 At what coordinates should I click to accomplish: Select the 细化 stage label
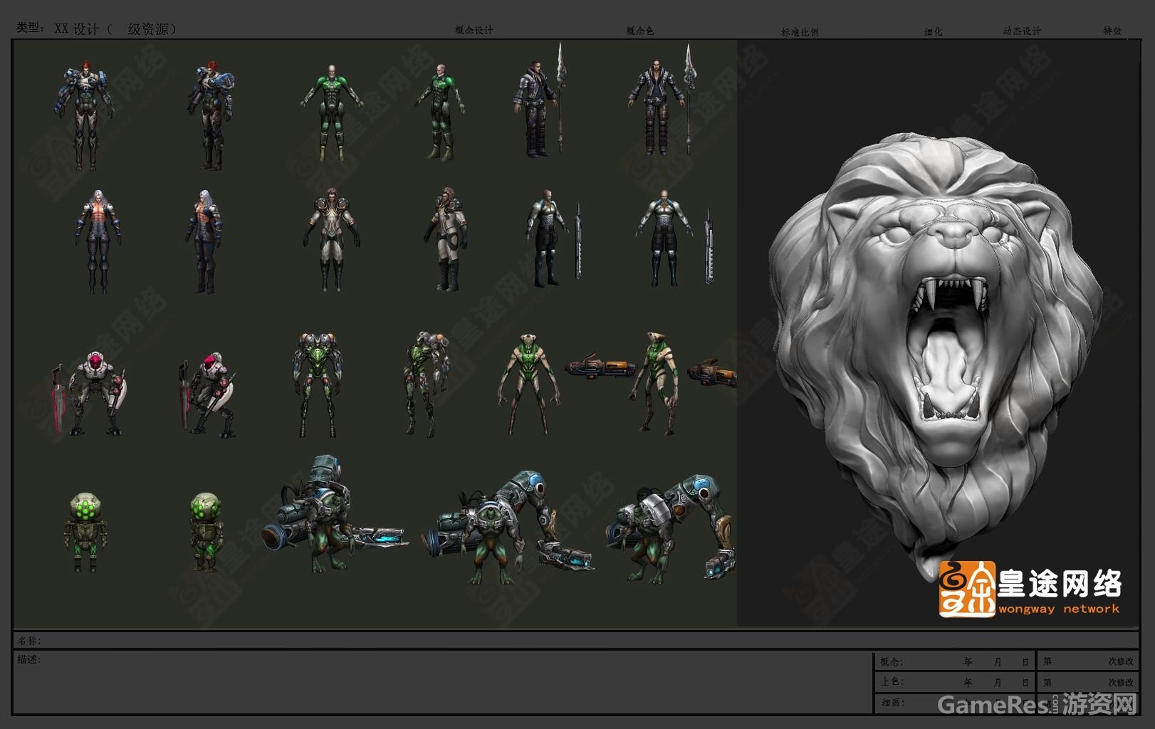click(x=933, y=32)
